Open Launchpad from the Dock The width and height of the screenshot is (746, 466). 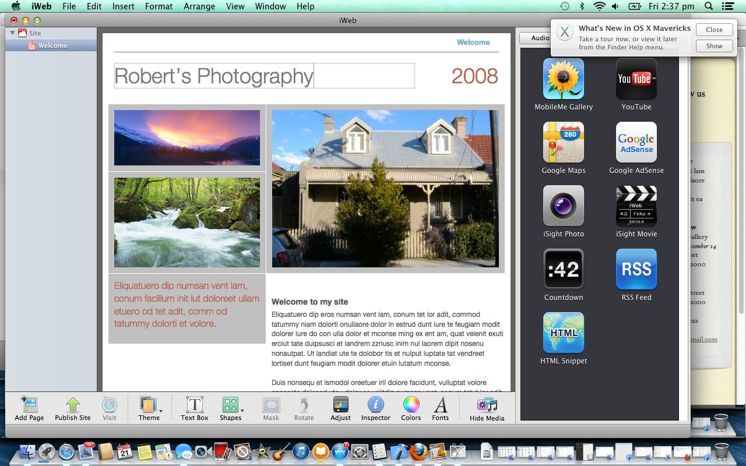(x=47, y=451)
